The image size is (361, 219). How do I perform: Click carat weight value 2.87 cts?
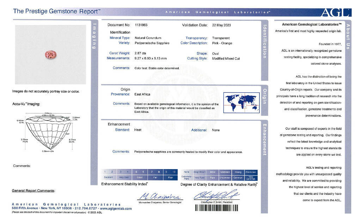point(140,53)
